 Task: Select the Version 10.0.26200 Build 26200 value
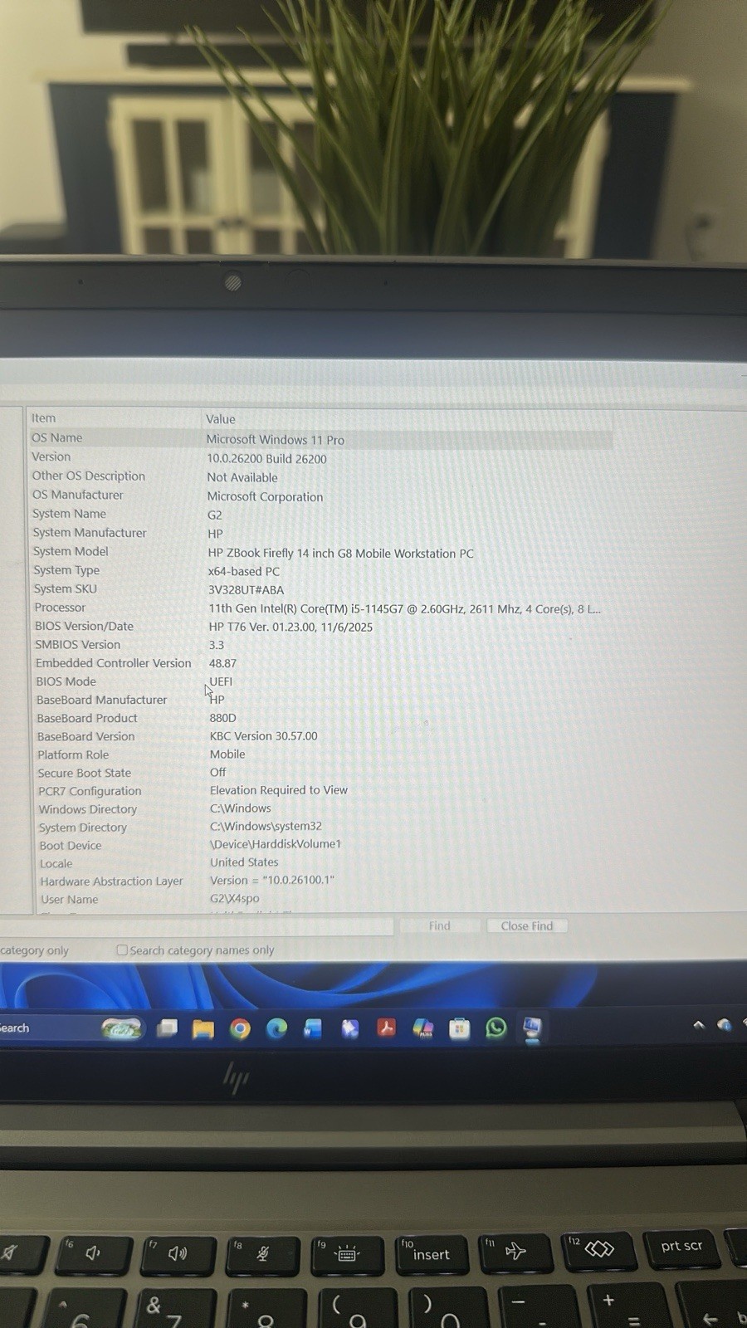pos(266,458)
